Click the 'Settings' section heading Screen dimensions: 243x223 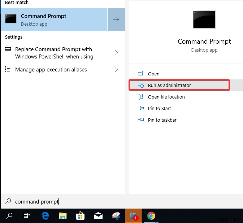[14, 37]
